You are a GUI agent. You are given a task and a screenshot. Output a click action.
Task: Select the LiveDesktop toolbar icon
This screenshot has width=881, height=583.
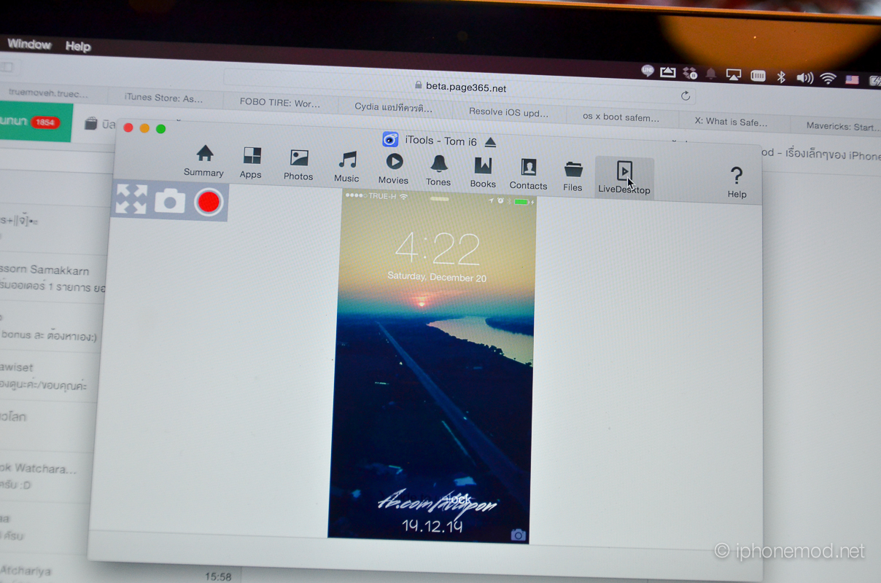624,169
